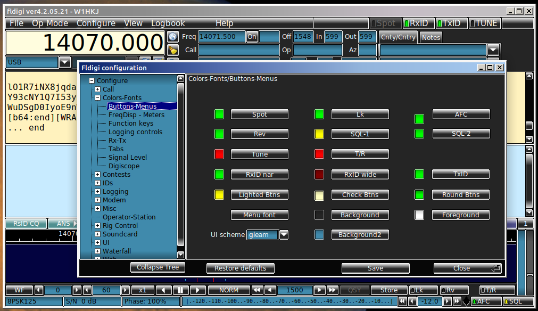The width and height of the screenshot is (538, 311).
Task: Toggle the TxID button in top bar
Action: pyautogui.click(x=451, y=23)
